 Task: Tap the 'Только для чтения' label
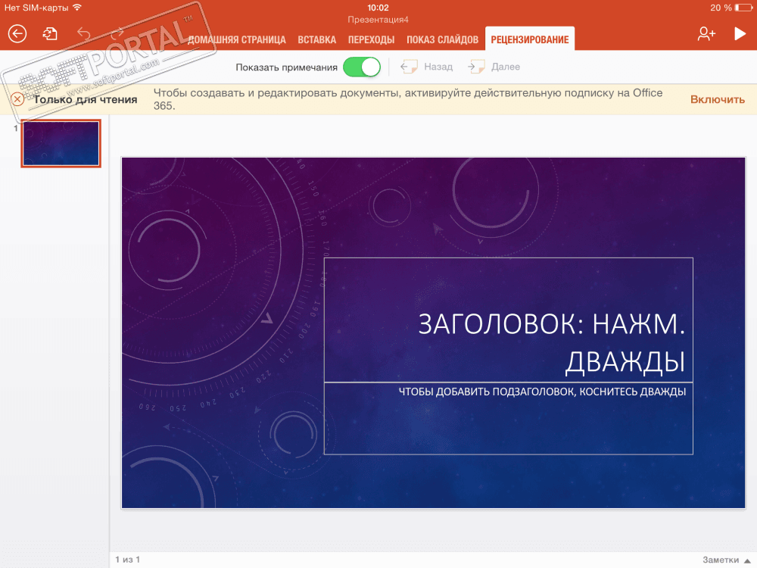[86, 99]
